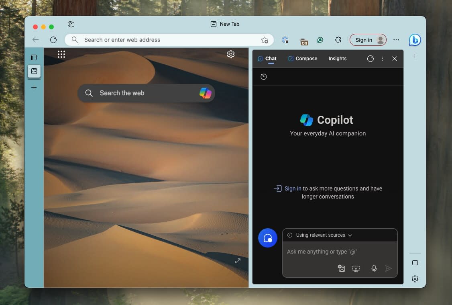The width and height of the screenshot is (452, 305).
Task: Open the Extensions puzzle icon
Action: [338, 40]
